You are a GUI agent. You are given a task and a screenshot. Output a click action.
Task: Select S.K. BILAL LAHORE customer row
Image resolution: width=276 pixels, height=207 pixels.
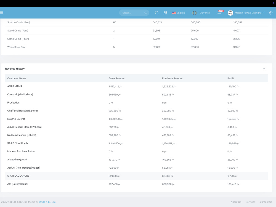click(136, 176)
